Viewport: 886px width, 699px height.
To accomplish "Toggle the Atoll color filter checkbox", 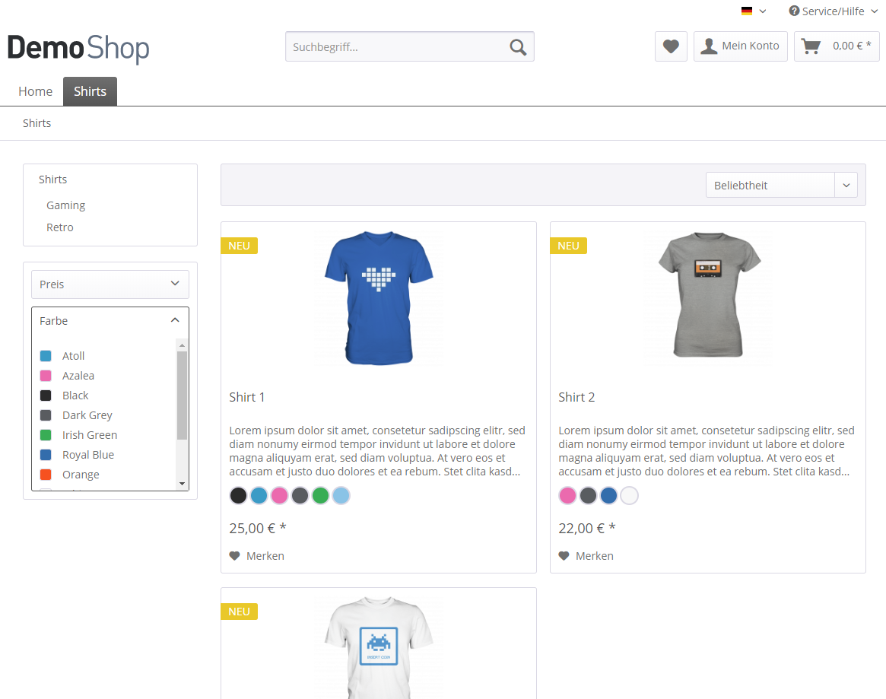I will pos(46,356).
